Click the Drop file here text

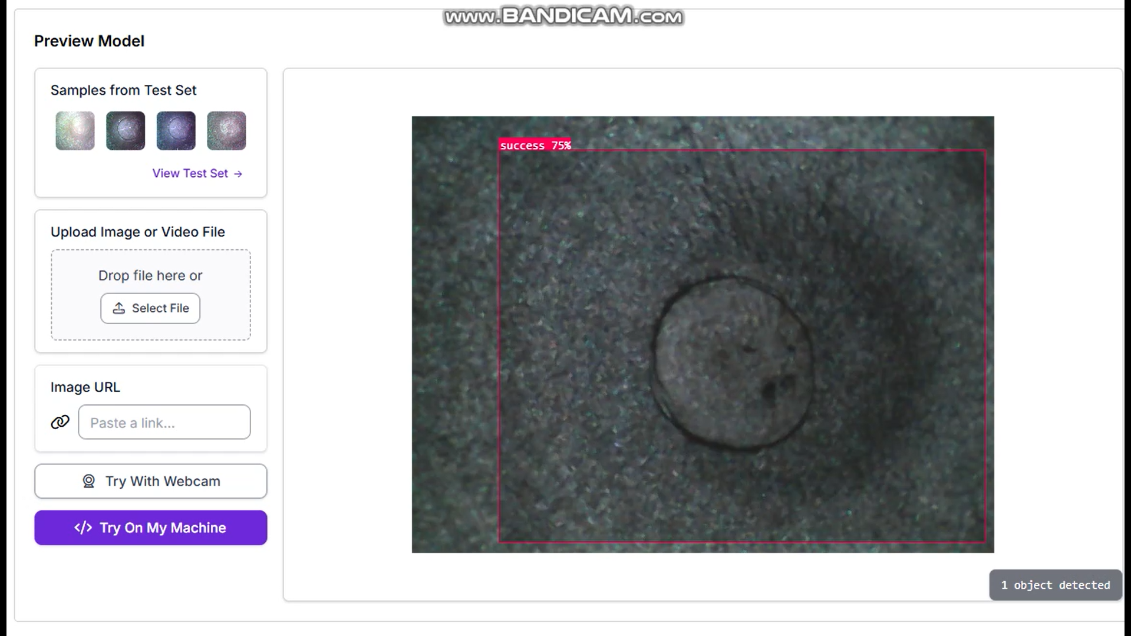coord(150,275)
